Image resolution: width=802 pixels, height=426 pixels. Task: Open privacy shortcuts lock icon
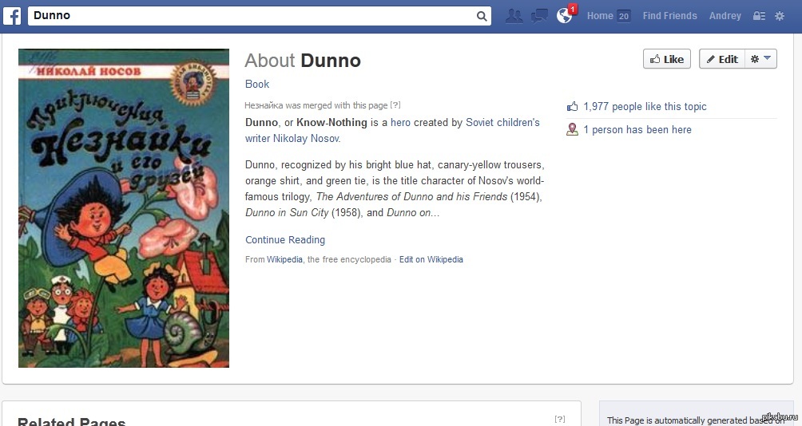point(759,16)
